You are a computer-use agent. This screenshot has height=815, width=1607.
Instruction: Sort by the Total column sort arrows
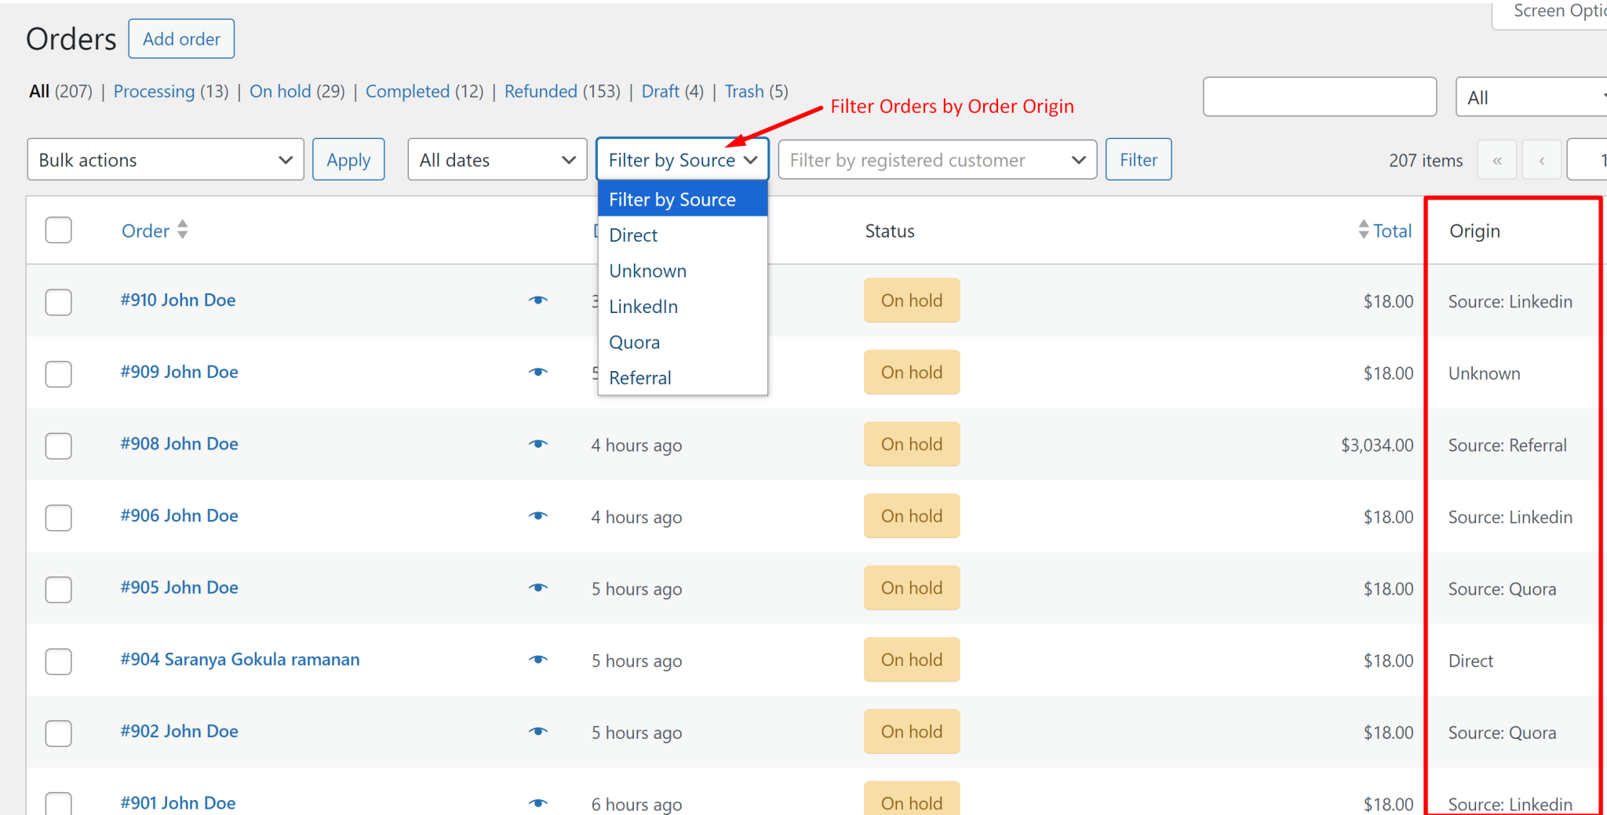coord(1364,230)
